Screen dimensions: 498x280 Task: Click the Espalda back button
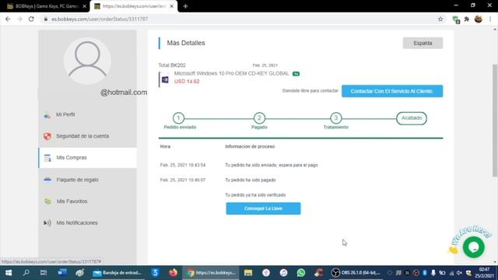tap(423, 43)
